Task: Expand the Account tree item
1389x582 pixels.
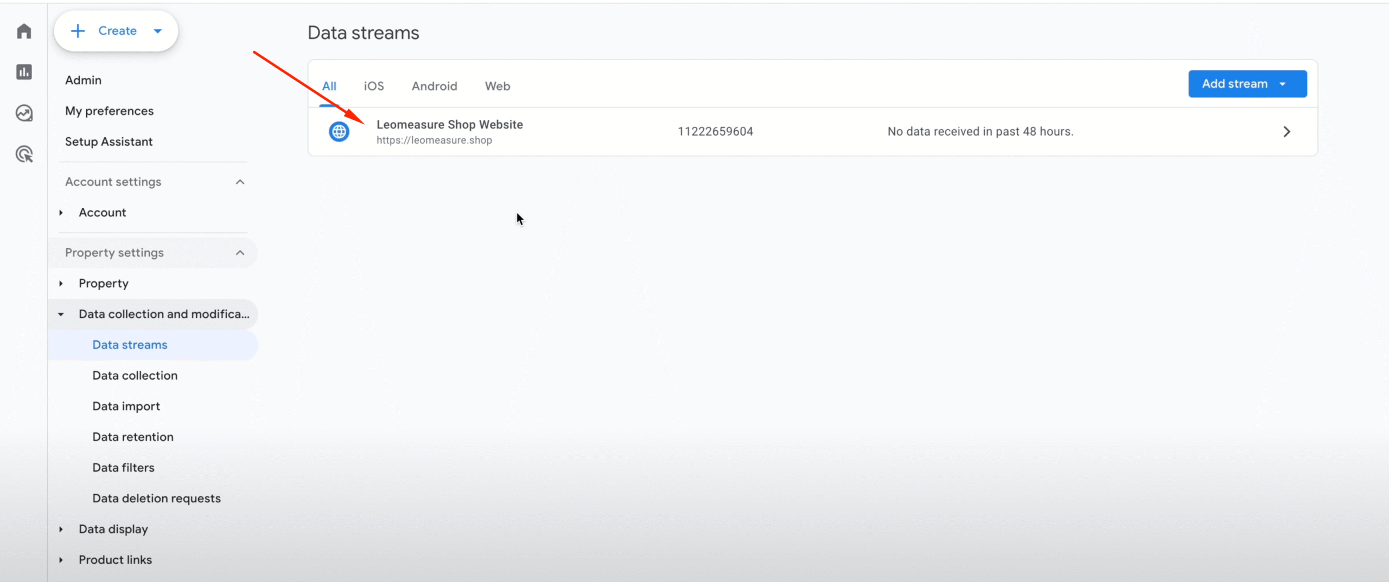Action: [61, 213]
